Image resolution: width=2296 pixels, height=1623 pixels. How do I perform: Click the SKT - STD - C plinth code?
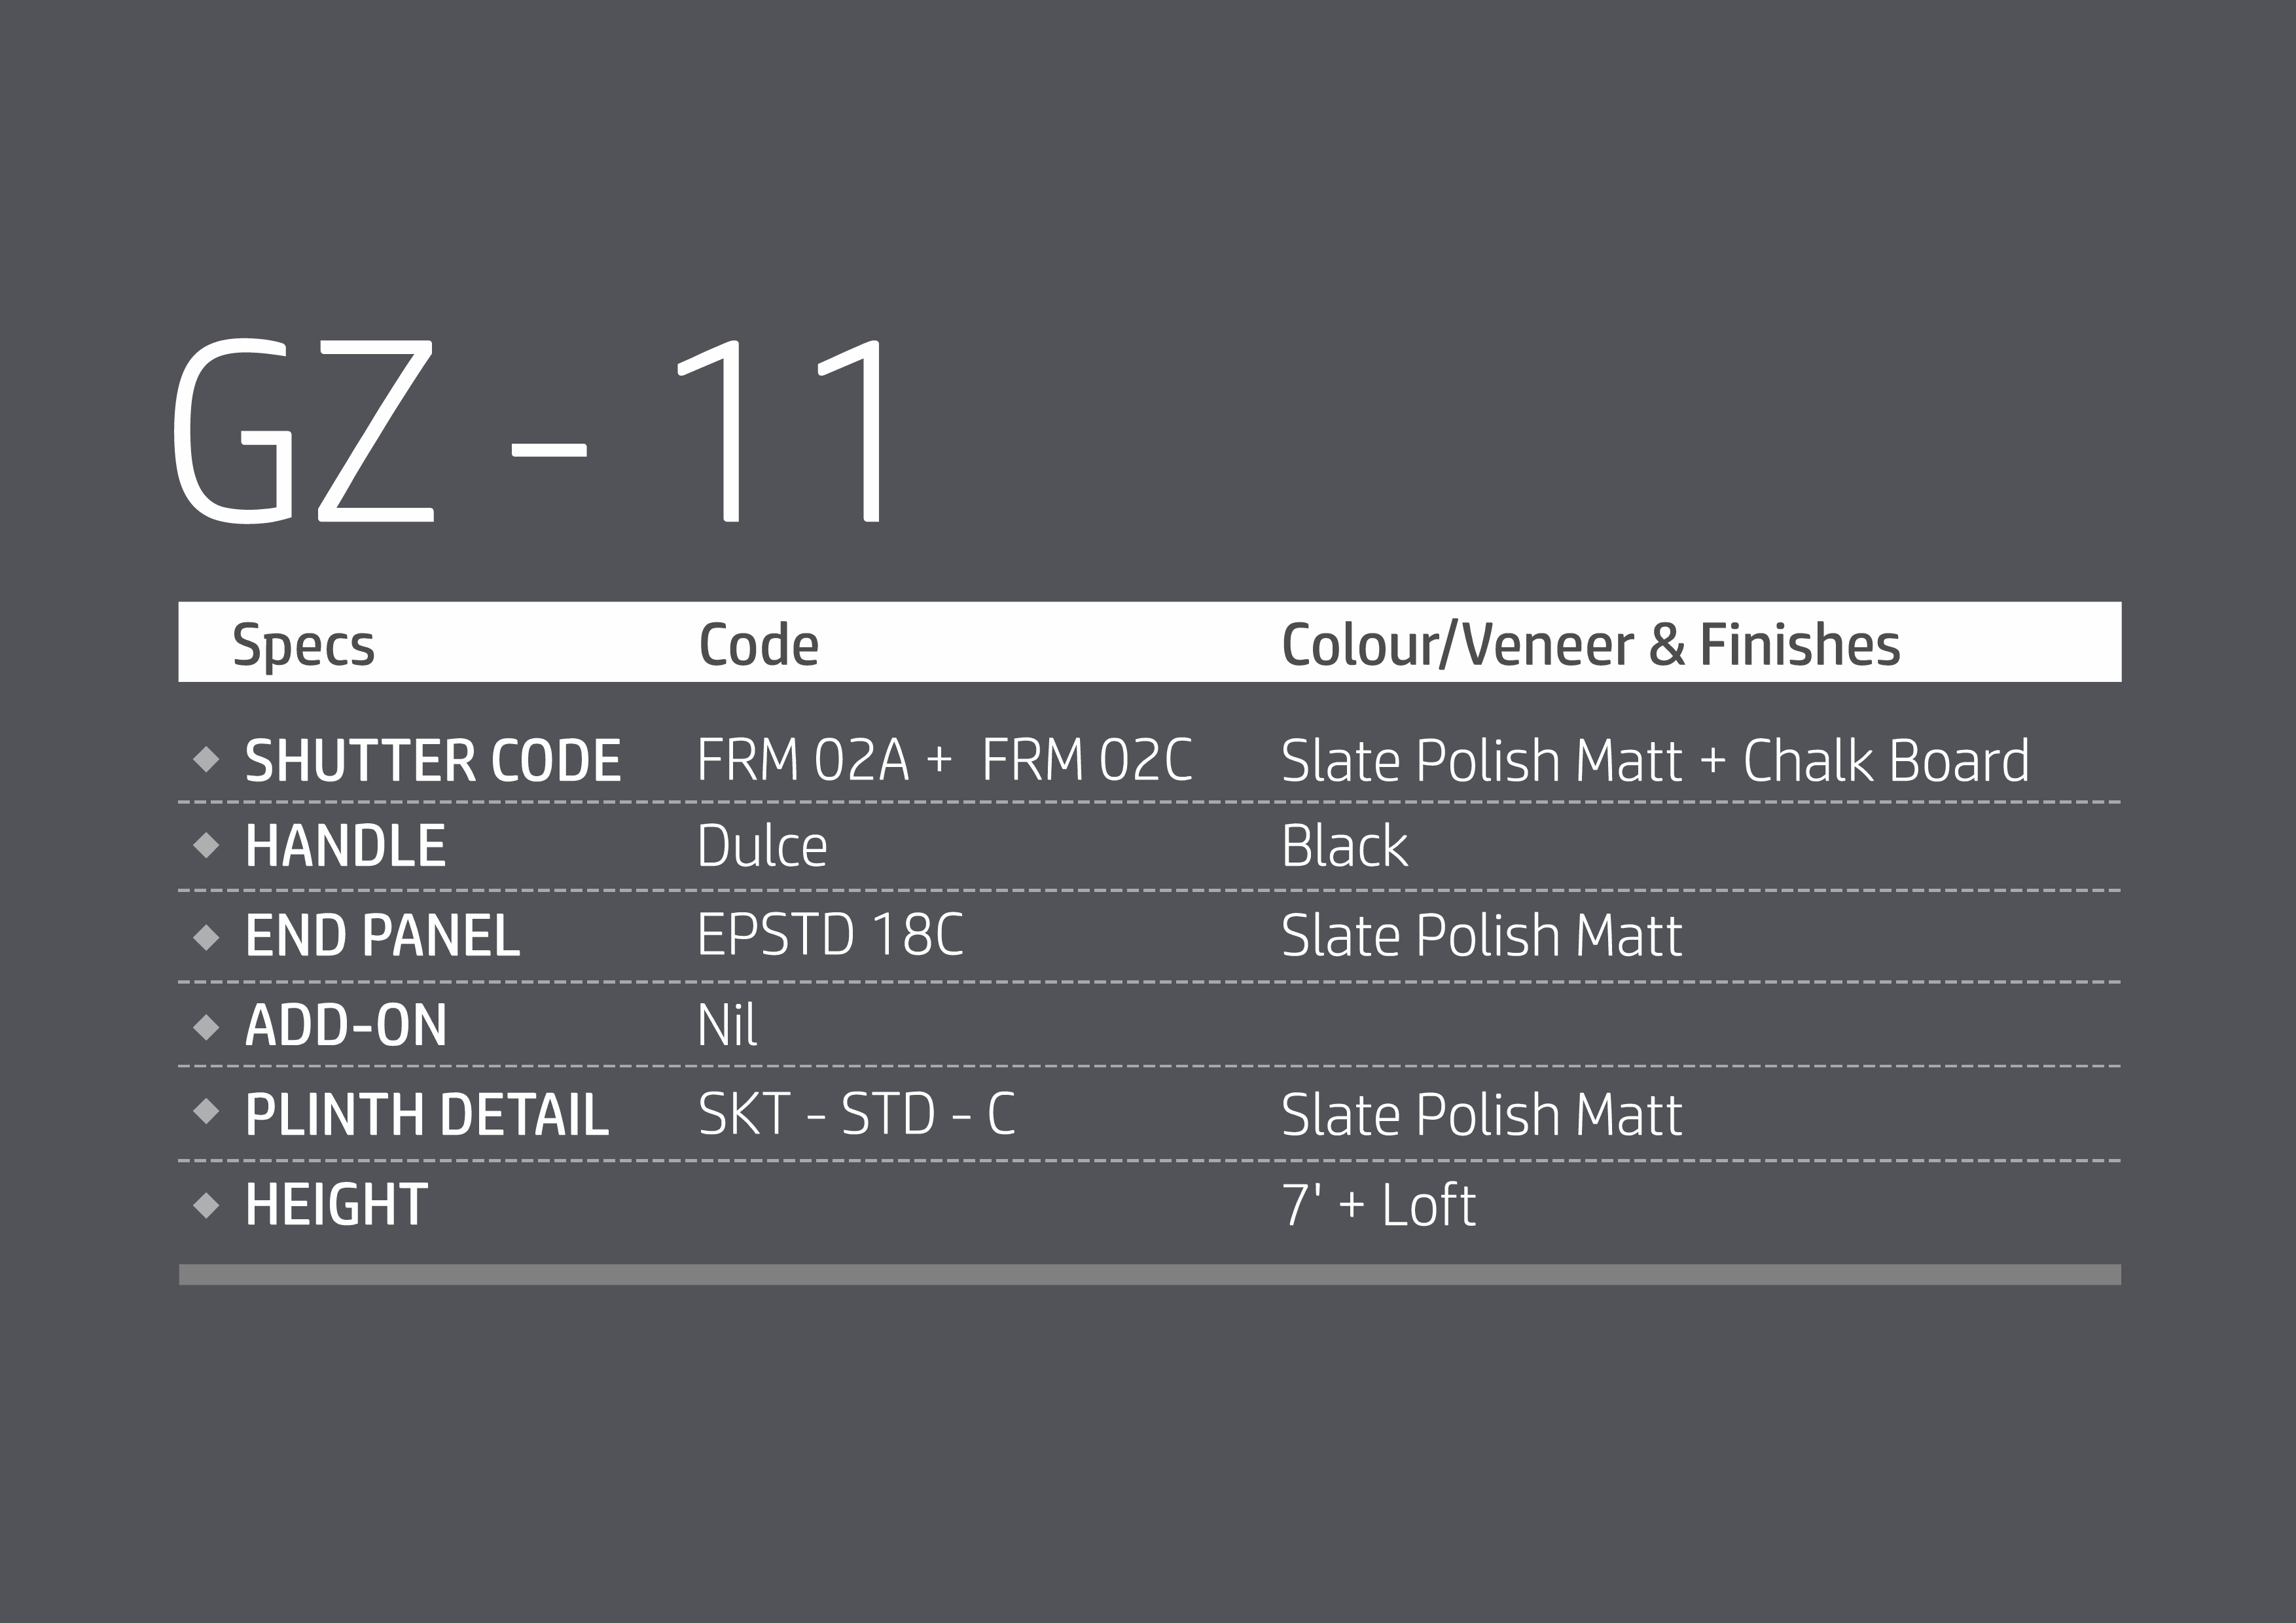(x=856, y=1114)
